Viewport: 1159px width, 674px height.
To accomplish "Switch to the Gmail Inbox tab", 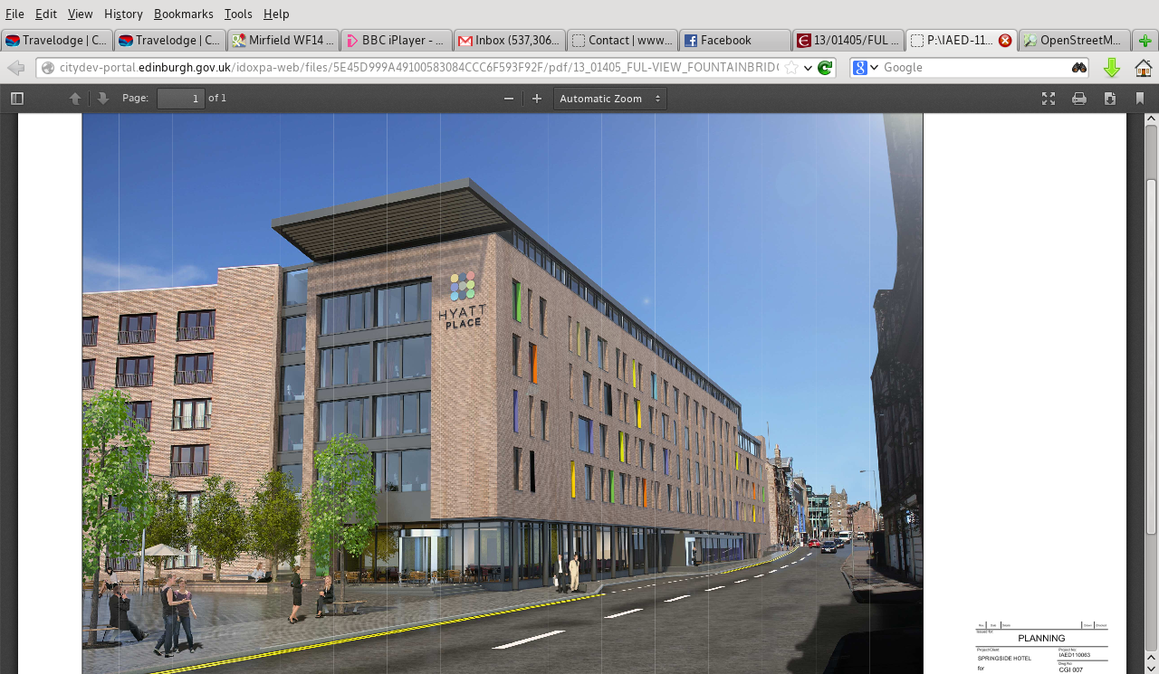I will (510, 40).
